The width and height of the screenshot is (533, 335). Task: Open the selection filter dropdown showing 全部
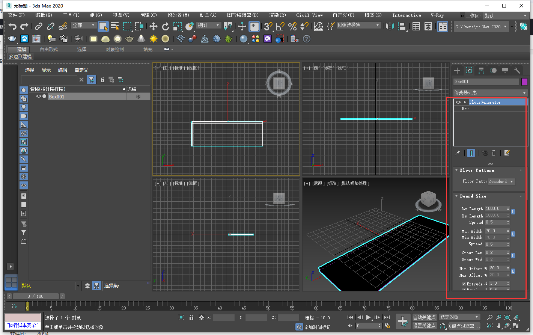pyautogui.click(x=83, y=25)
